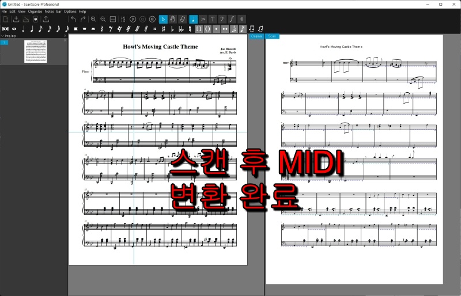This screenshot has height=296, width=461.
Task: Start playback with the play button
Action: pos(133,20)
